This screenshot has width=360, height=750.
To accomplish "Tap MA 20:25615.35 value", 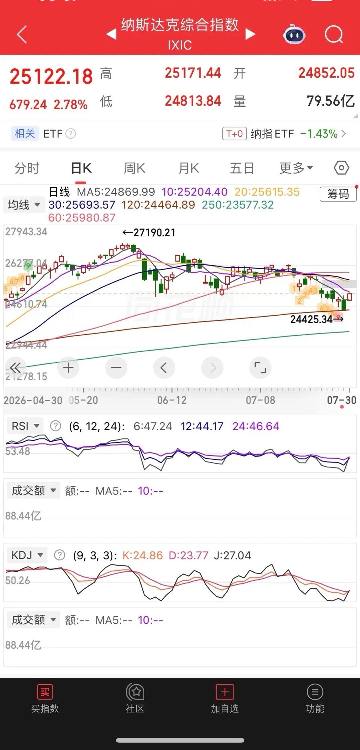I will coord(267,192).
